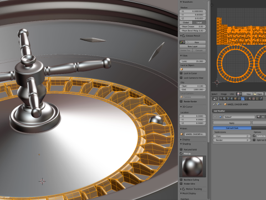The width and height of the screenshot is (266, 200).
Task: Switch transform orientation to Global
Action: [x=186, y=22]
